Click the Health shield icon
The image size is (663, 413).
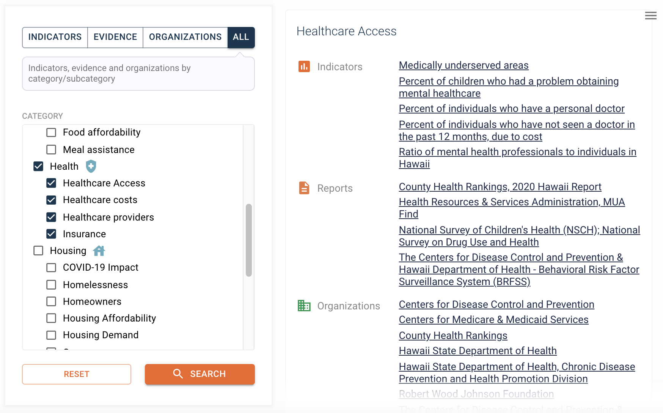click(91, 166)
